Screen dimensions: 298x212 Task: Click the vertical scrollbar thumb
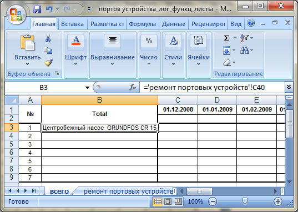click(289, 124)
